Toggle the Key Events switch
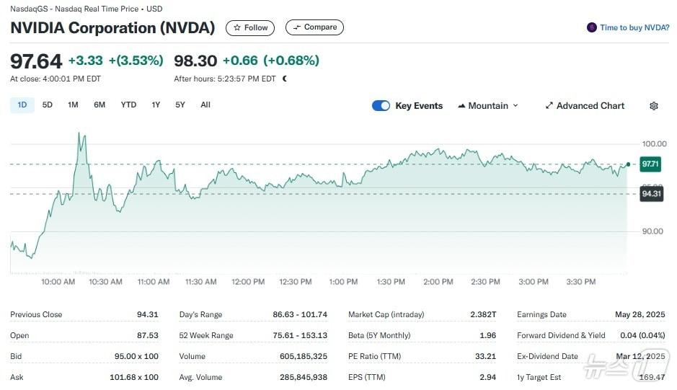 381,106
